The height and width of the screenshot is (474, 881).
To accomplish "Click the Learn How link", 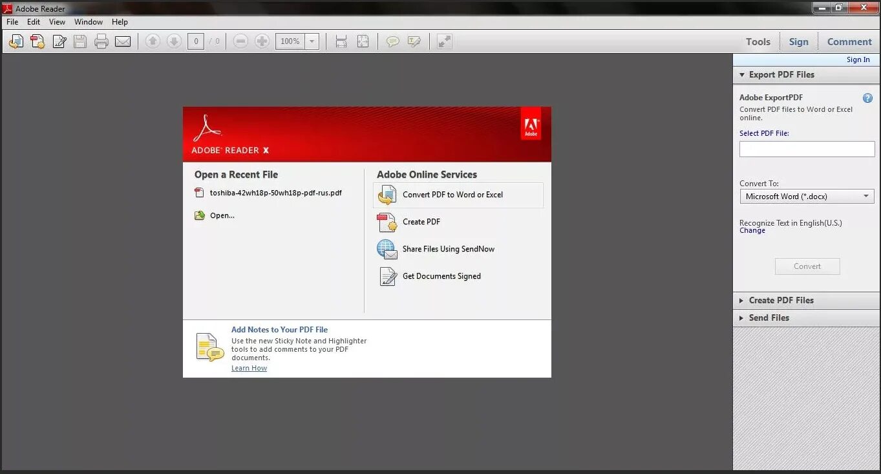I will [249, 368].
